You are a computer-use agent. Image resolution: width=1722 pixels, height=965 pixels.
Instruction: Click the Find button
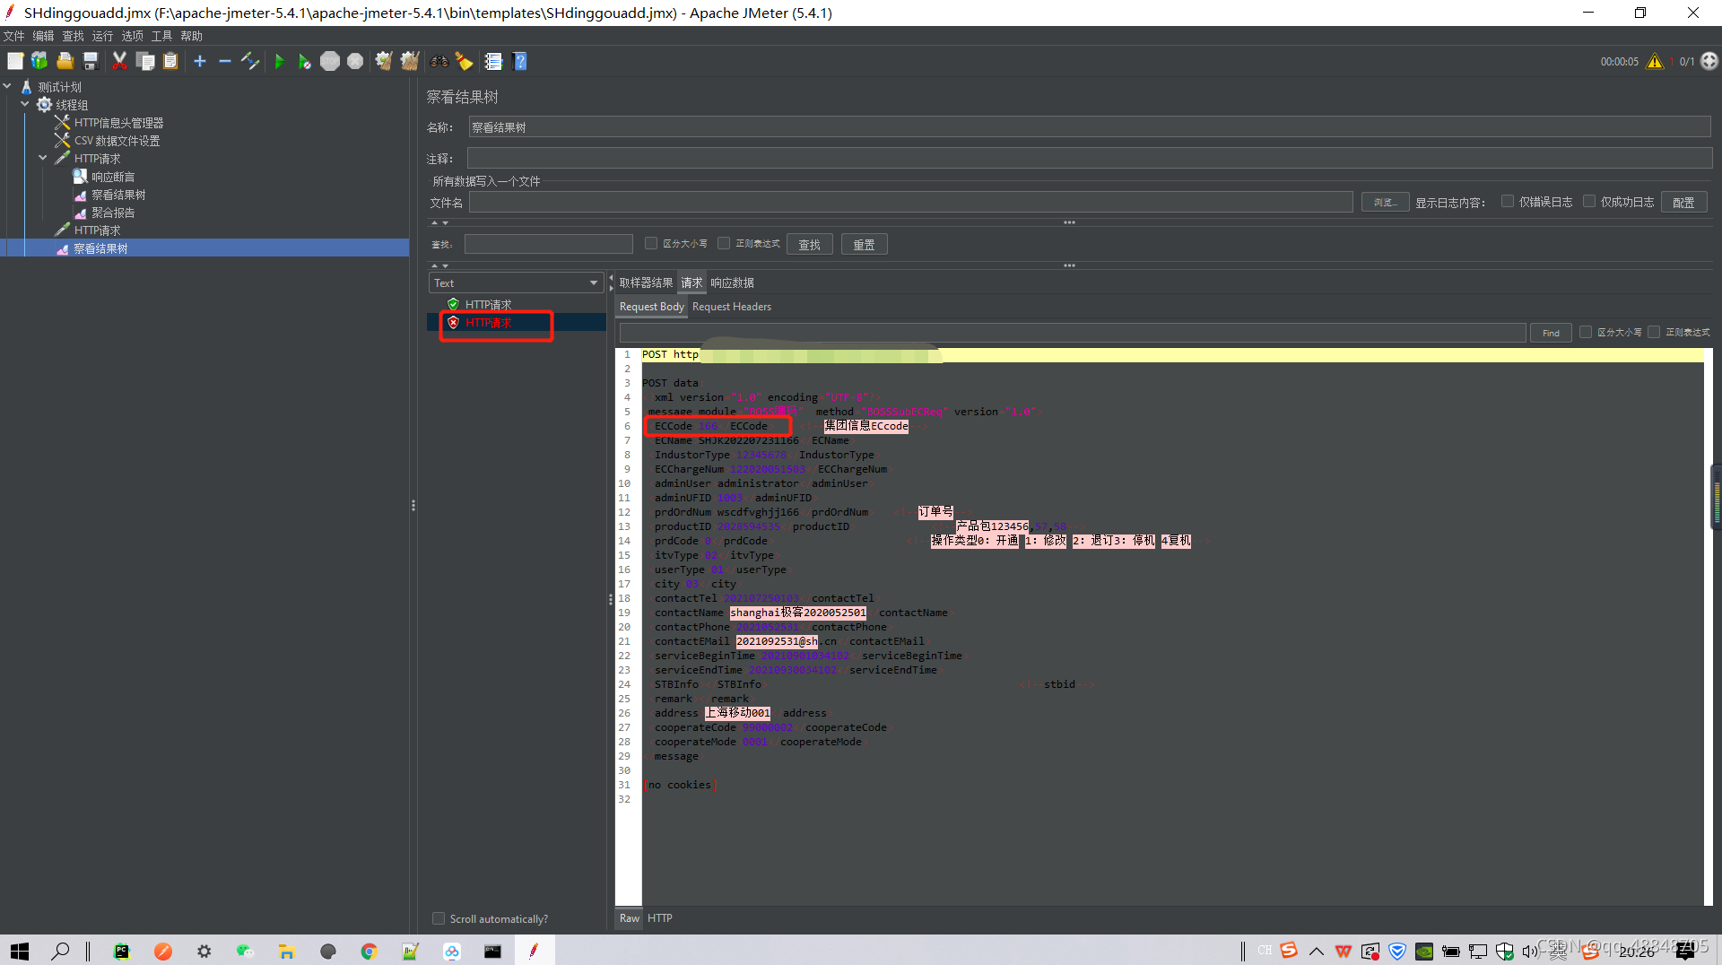point(1551,333)
